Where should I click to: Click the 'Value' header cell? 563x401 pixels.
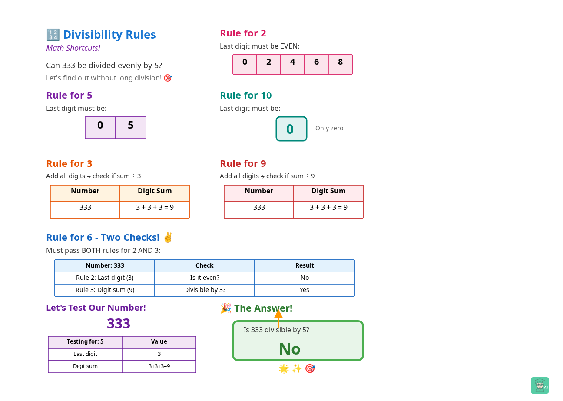click(x=159, y=342)
